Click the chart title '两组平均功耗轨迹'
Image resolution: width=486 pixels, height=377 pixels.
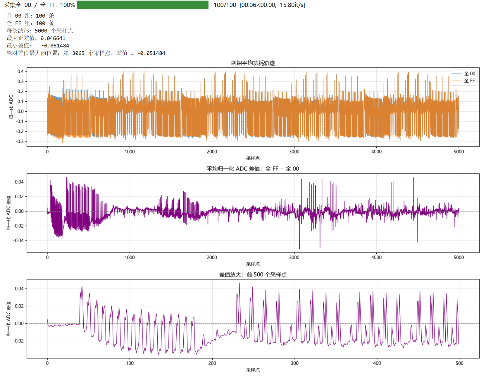253,63
